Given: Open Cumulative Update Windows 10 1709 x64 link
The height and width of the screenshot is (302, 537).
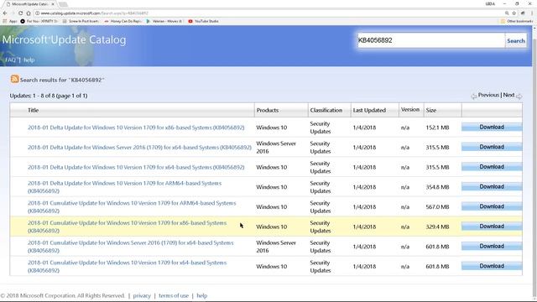Looking at the screenshot, I should tap(127, 267).
